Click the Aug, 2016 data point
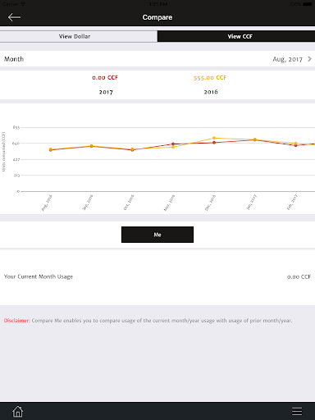The width and height of the screenshot is (315, 420). (x=51, y=149)
